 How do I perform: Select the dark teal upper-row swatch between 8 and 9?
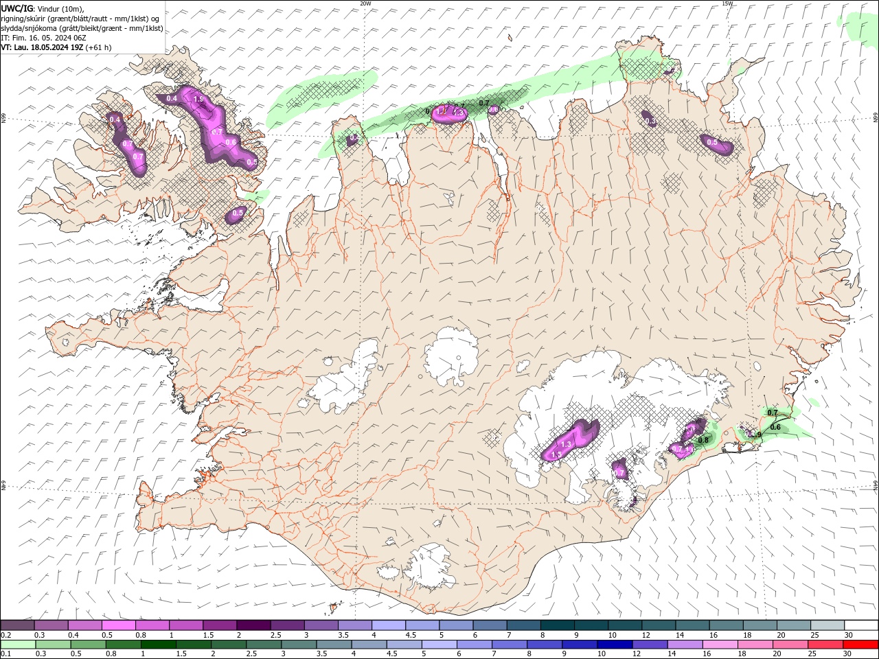pyautogui.click(x=557, y=625)
